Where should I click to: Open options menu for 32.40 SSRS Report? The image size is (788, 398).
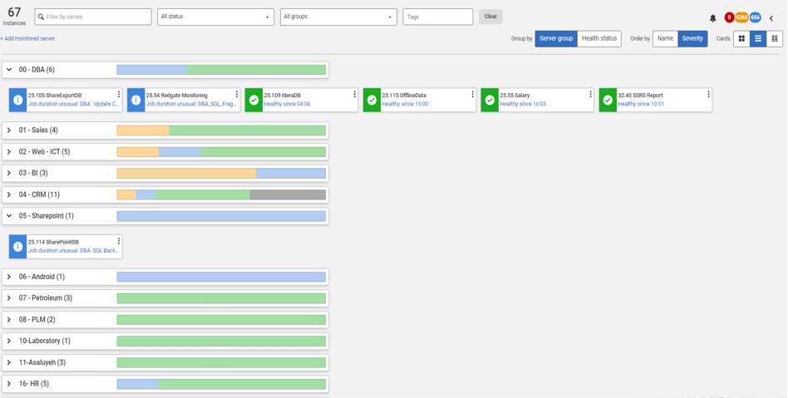[x=708, y=95]
